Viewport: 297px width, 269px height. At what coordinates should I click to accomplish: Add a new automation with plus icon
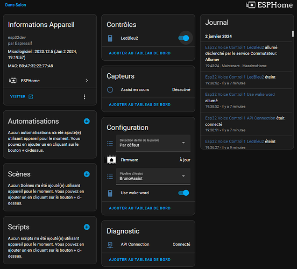87,121
